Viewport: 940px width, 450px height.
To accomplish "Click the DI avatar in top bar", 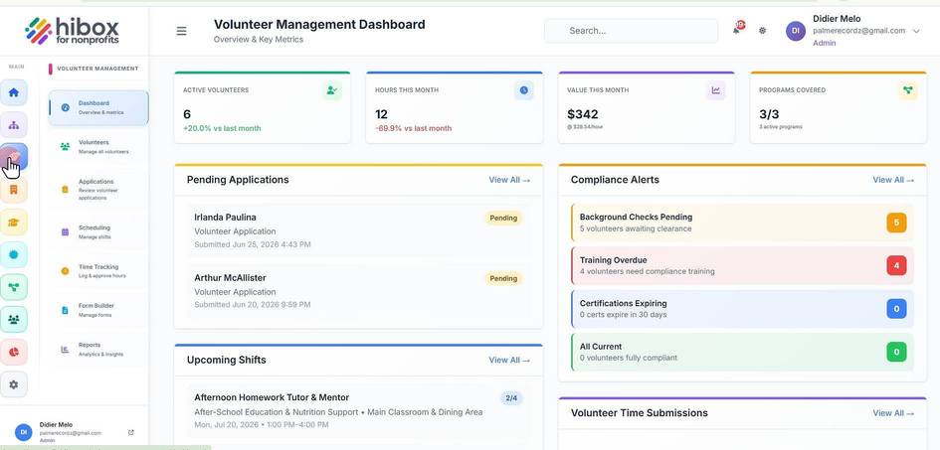I will pos(796,31).
